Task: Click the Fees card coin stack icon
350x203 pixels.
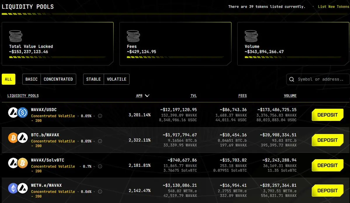Action: click(x=133, y=36)
